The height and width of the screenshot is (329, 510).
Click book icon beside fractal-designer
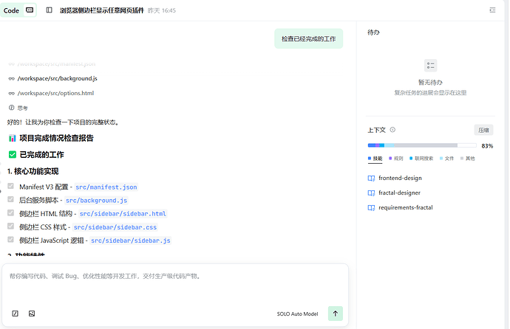point(371,193)
